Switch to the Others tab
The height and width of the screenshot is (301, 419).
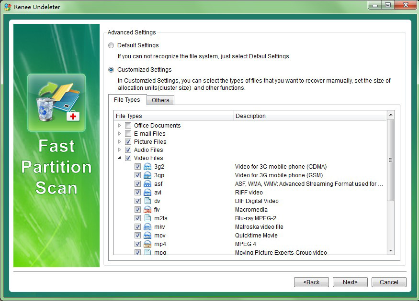click(x=160, y=100)
